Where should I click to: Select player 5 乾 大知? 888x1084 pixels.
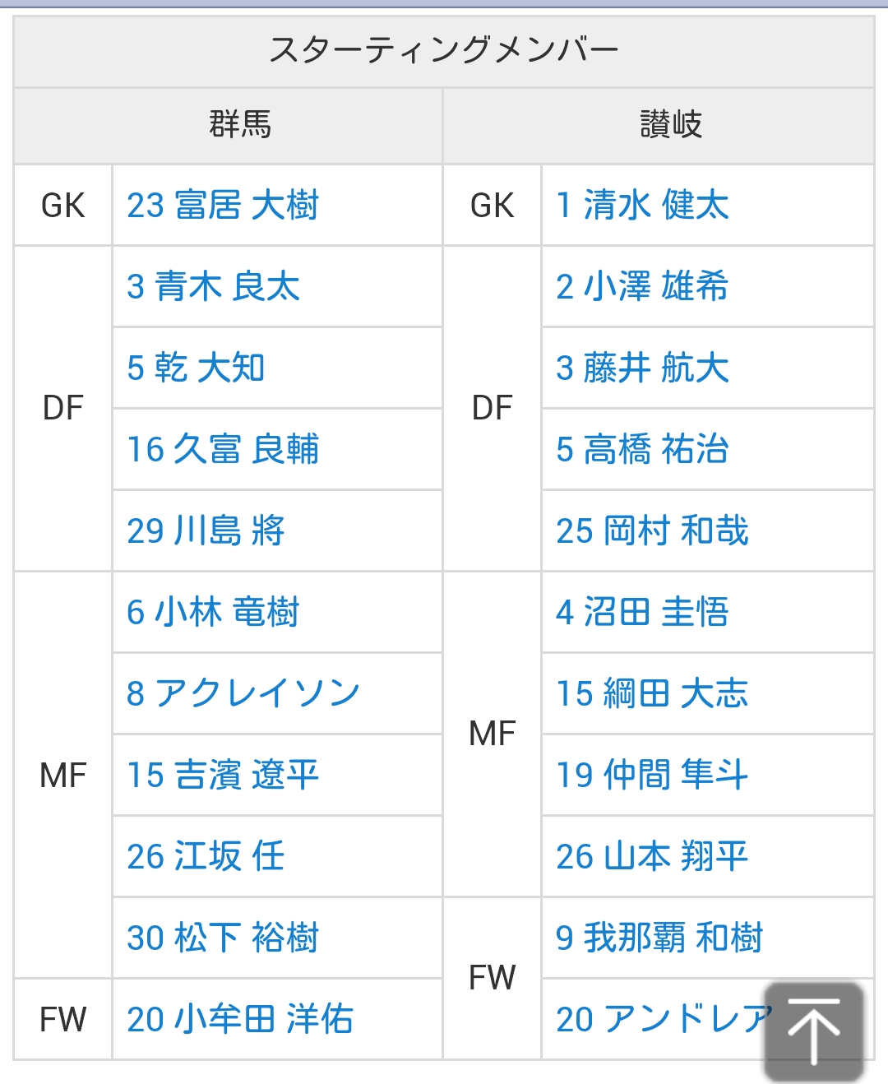click(x=196, y=368)
